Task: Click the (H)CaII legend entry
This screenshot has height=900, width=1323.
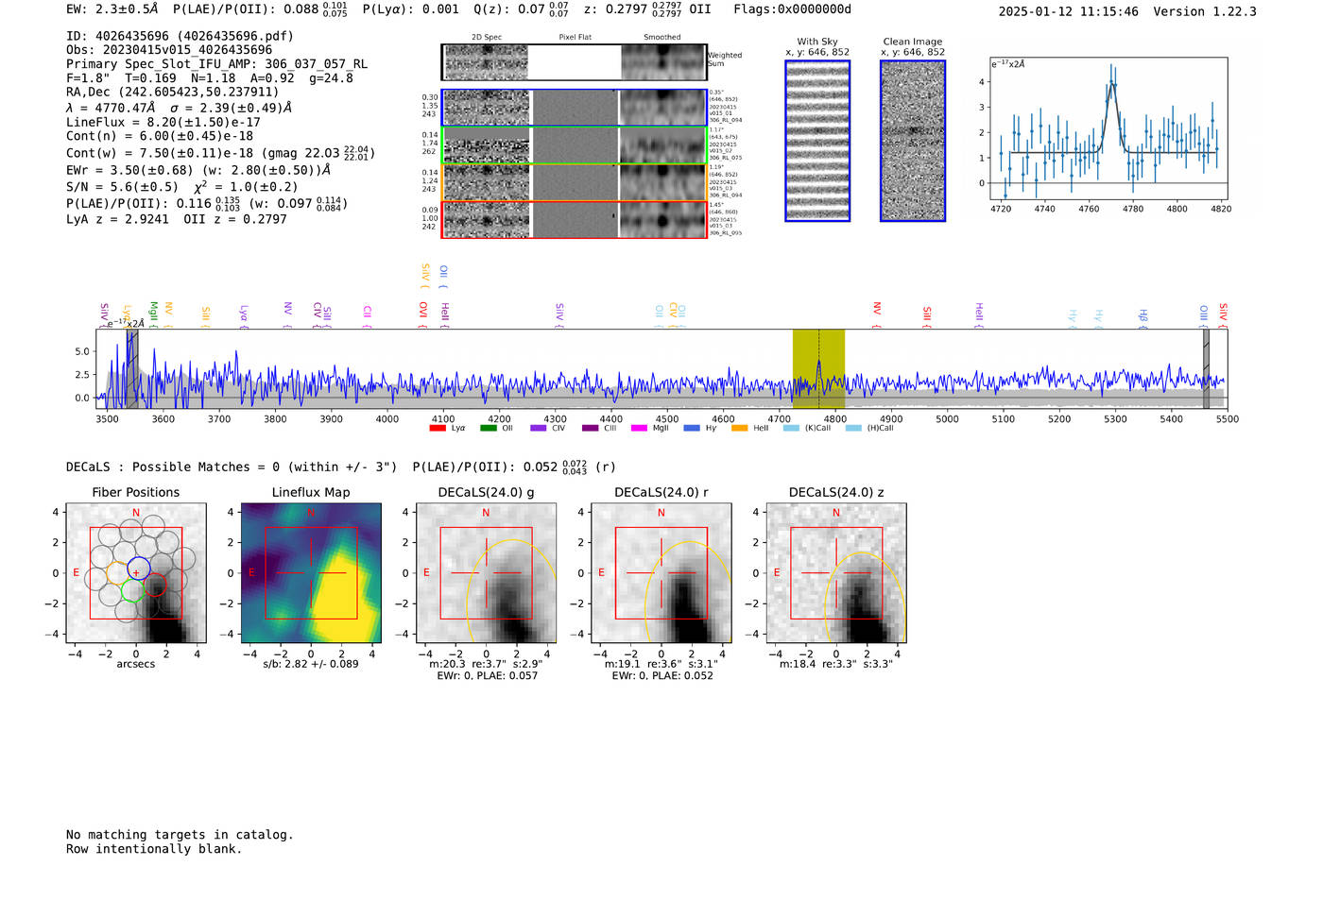Action: 869,429
